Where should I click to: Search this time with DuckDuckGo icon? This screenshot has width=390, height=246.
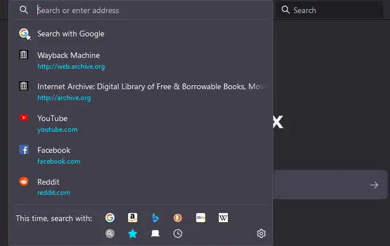(177, 218)
